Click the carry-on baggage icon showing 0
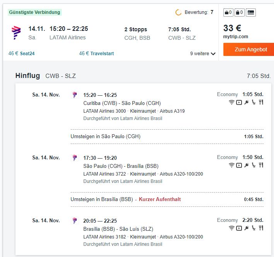Screen dimensions: 274x257 click(228, 12)
